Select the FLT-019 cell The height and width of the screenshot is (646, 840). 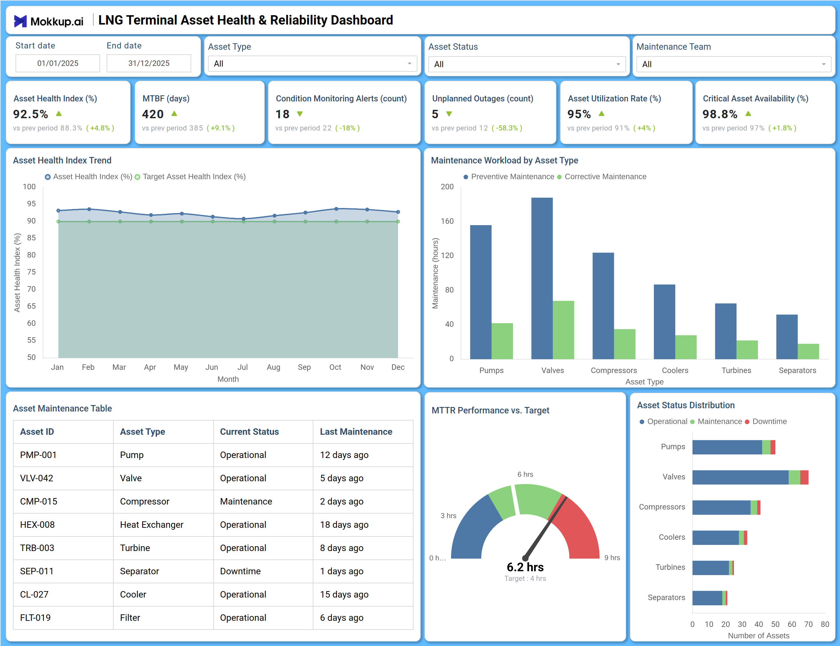(x=63, y=618)
